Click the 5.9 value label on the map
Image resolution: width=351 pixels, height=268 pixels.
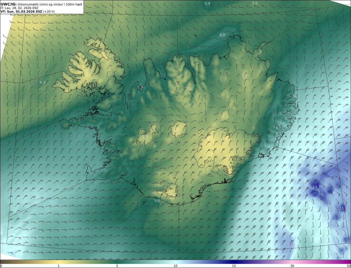tap(140, 87)
